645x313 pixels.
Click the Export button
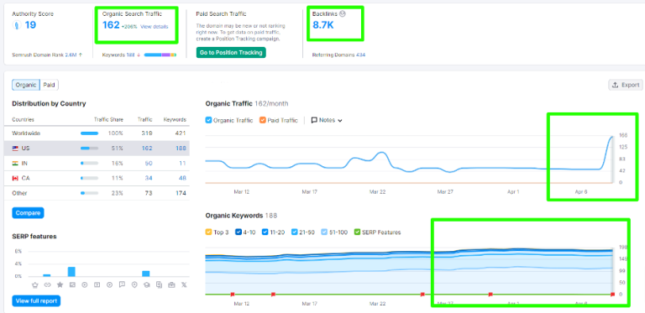pos(625,85)
